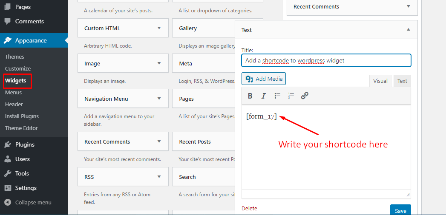Expand the Recent Comments available widget dropdown
Image resolution: width=446 pixels, height=215 pixels.
tap(159, 141)
